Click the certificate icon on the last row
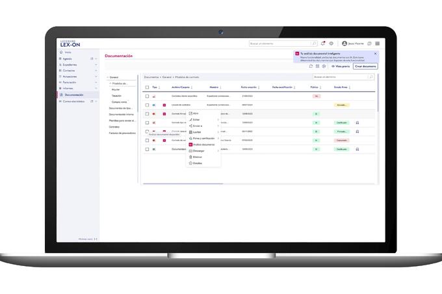This screenshot has height=294, width=442. 357,149
